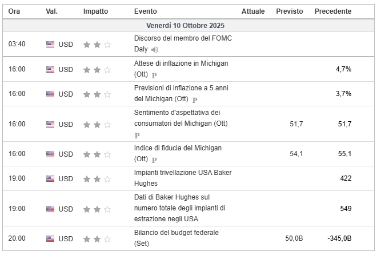
Task: Click the P icon beside Indice di fiducia del Michigan
Action: (155, 160)
